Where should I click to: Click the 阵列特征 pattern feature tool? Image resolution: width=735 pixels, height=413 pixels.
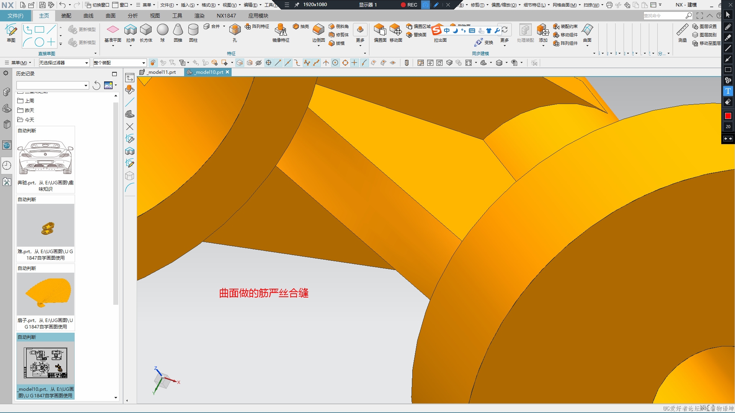(257, 26)
